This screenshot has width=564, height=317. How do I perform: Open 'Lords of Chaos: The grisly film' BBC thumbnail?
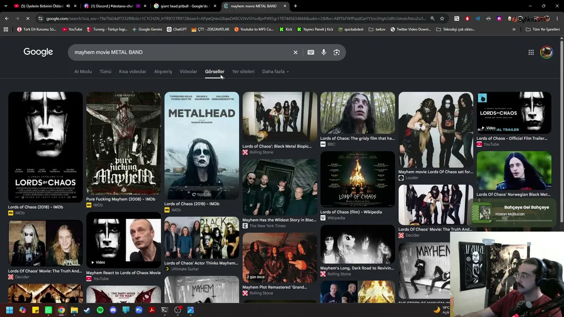[x=358, y=113]
